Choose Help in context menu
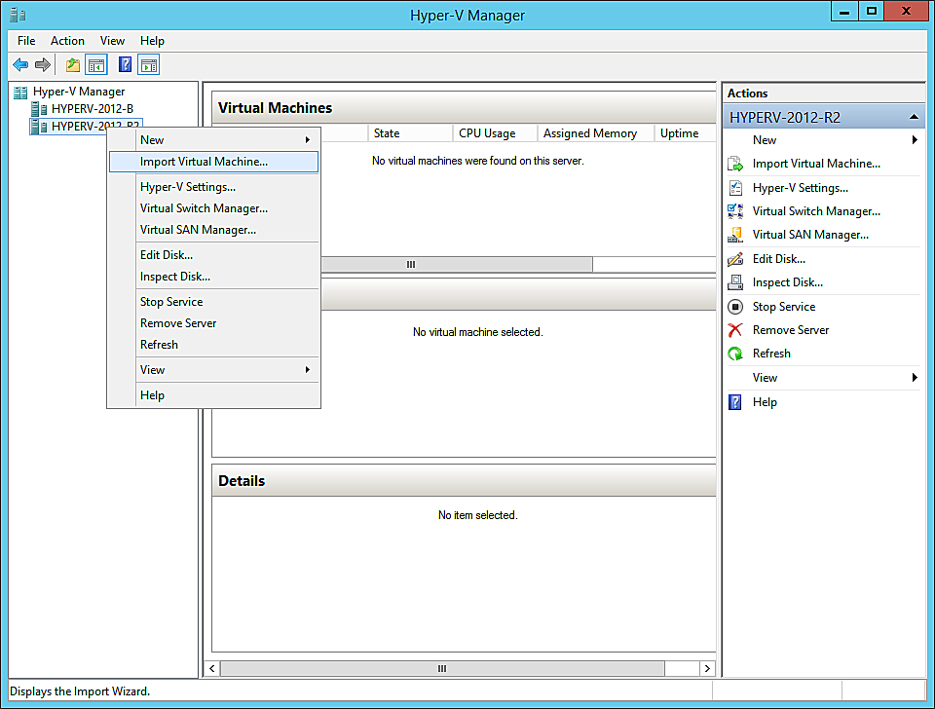 (213, 395)
